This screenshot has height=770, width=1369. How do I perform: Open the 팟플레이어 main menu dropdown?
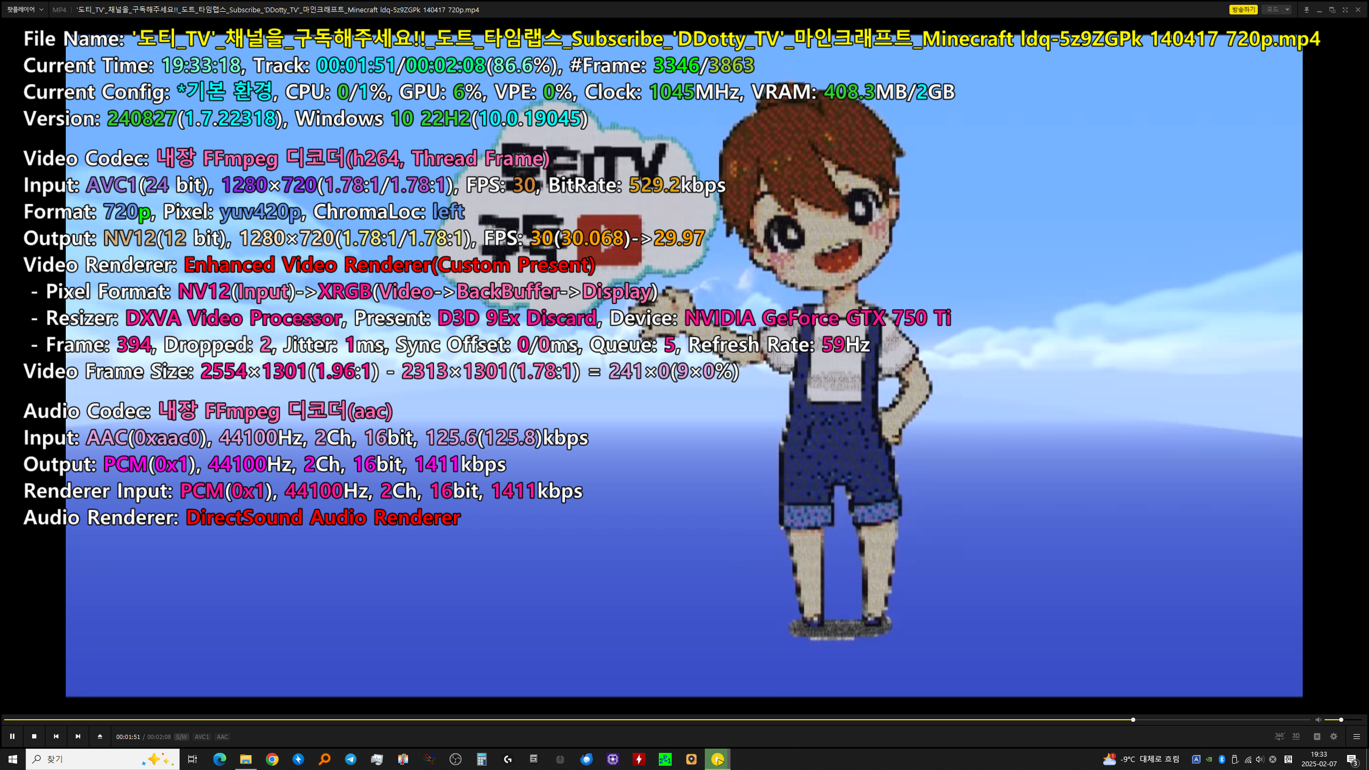click(25, 10)
